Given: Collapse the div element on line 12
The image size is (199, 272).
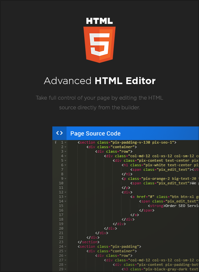Looking at the screenshot, I should pos(66,192).
